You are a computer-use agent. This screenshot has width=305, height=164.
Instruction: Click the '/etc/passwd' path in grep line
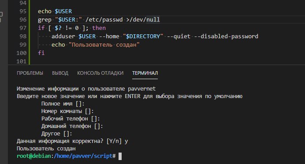104,20
